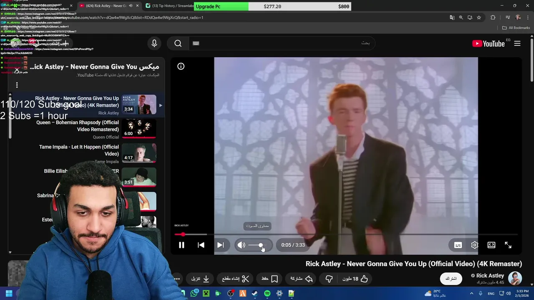Screen dimensions: 534x300
Task: Click the YouTube search magnifier button
Action: click(x=178, y=43)
